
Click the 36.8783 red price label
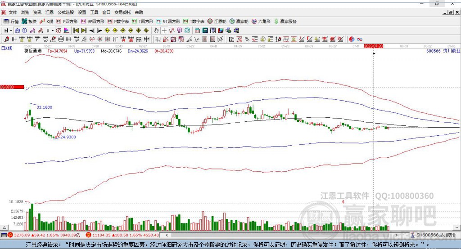point(12,87)
